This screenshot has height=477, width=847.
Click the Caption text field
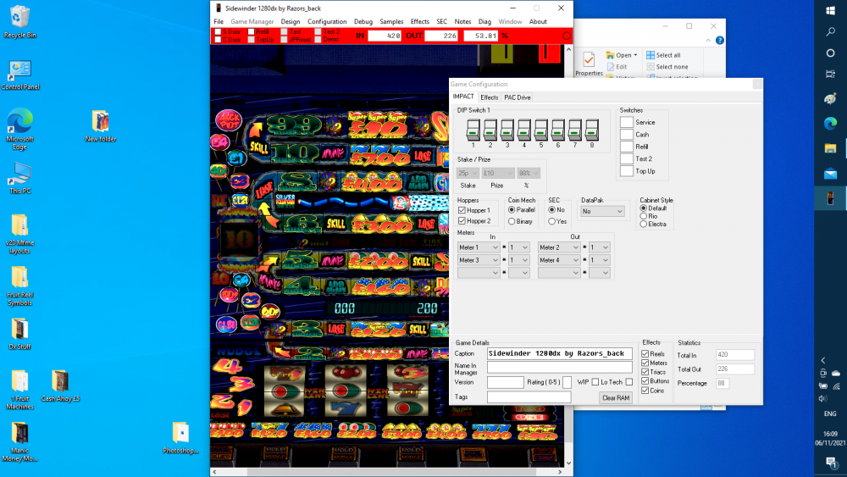pos(559,353)
